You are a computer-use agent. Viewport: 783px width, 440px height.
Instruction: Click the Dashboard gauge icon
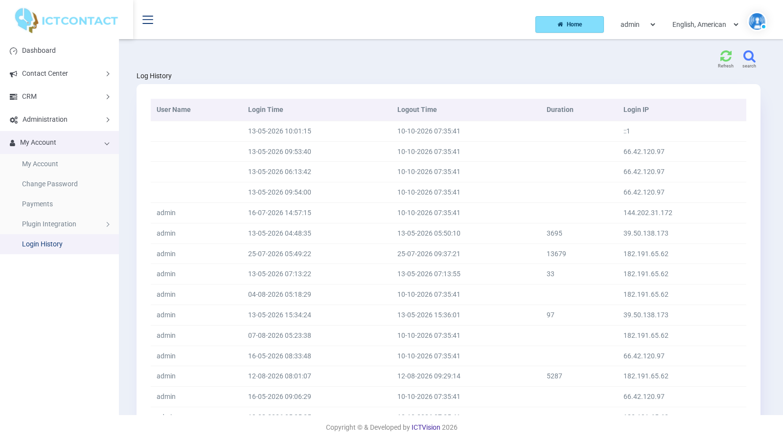(x=14, y=51)
